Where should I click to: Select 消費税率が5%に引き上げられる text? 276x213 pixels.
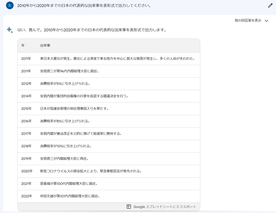(x=65, y=84)
